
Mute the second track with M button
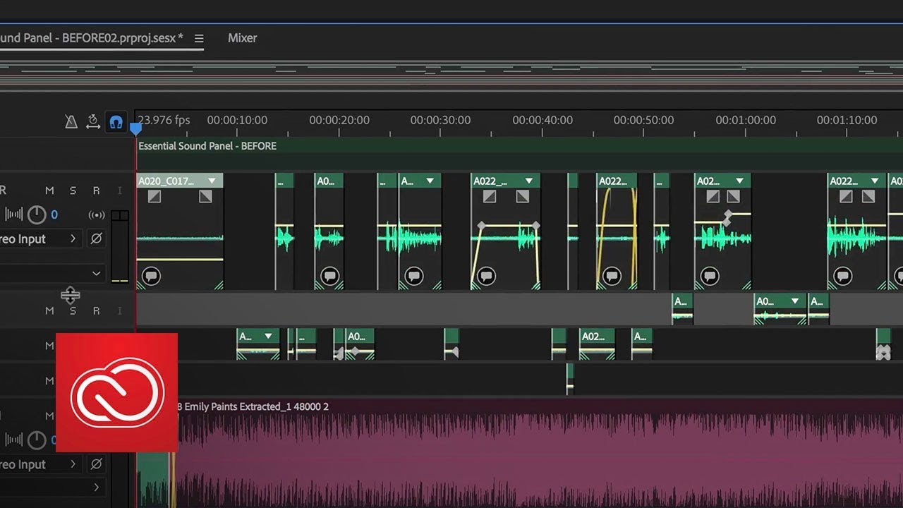point(49,310)
